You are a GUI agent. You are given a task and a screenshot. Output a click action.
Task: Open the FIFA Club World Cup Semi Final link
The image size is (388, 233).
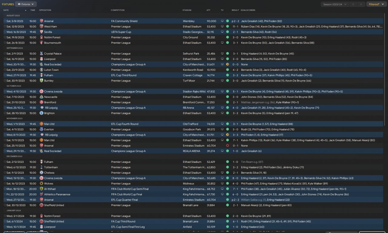tap(130, 189)
